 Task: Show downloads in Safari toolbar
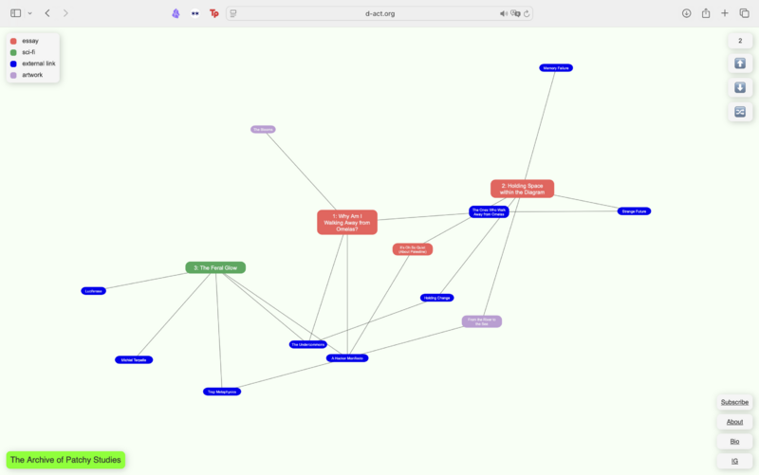[686, 13]
